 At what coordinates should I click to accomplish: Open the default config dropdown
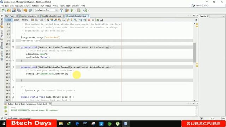click(47, 10)
